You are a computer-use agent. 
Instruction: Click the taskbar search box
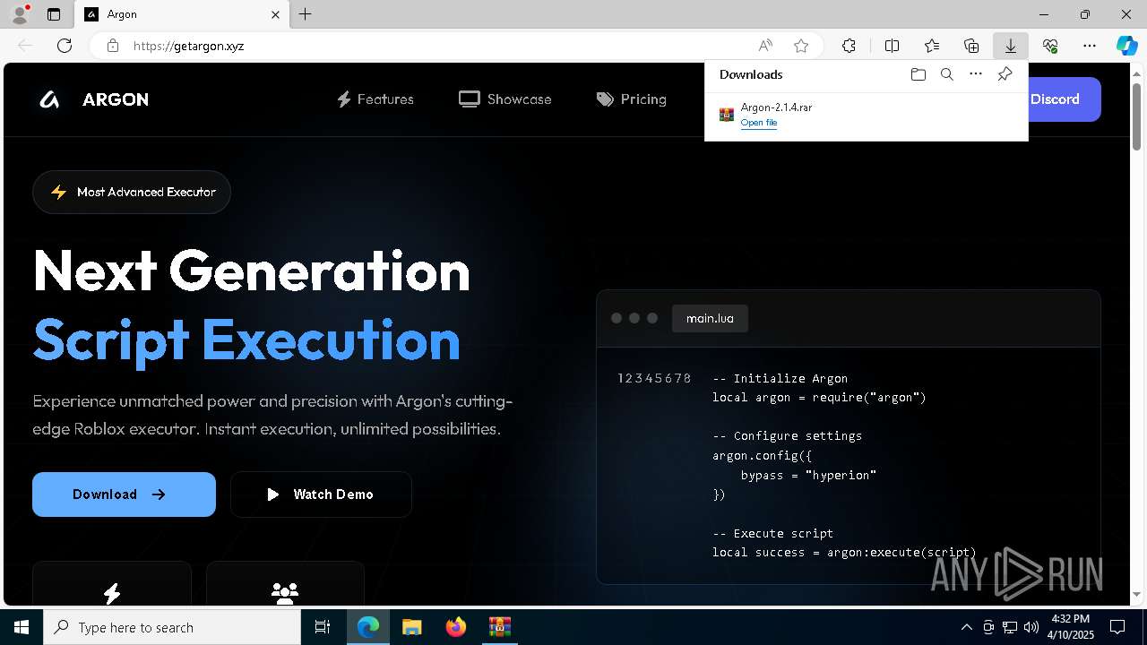coord(172,627)
